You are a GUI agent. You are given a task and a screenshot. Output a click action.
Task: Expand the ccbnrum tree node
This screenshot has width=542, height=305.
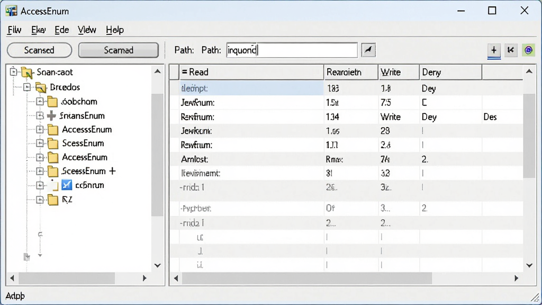click(x=40, y=185)
